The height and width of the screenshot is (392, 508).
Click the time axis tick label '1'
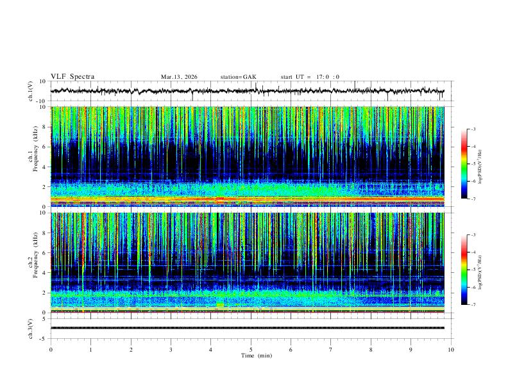tap(90, 350)
